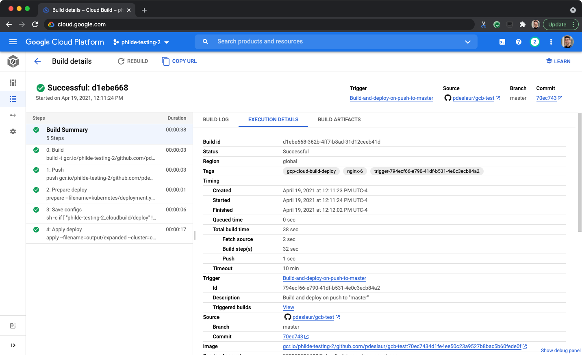Open the build History list sidebar icon
Image resolution: width=582 pixels, height=355 pixels.
13,99
